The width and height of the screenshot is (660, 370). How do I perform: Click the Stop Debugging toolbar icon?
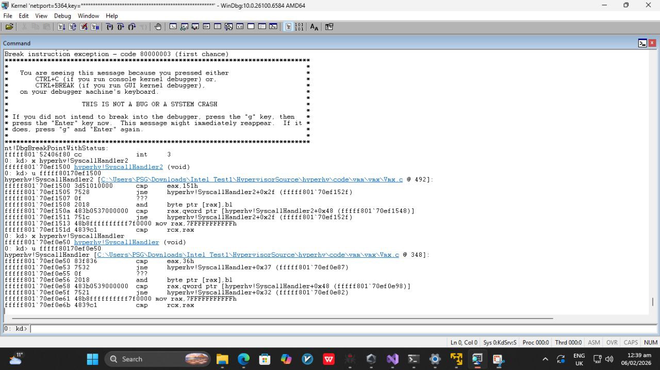(84, 27)
